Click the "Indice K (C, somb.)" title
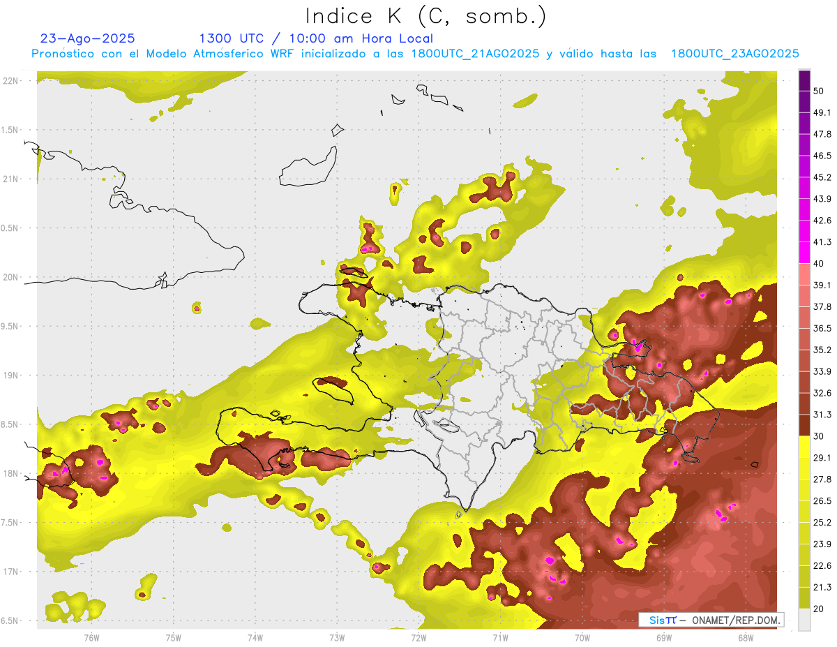837x647 pixels. (x=426, y=16)
